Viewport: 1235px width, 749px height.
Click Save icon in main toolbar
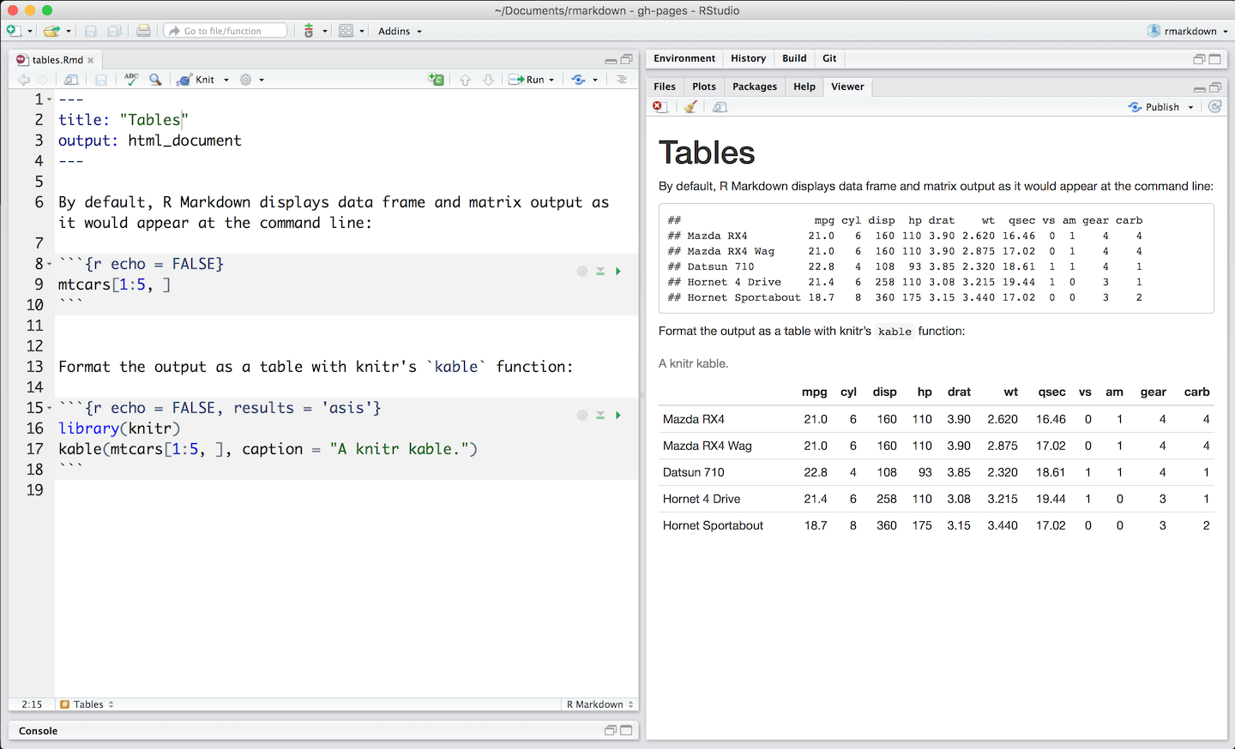91,31
